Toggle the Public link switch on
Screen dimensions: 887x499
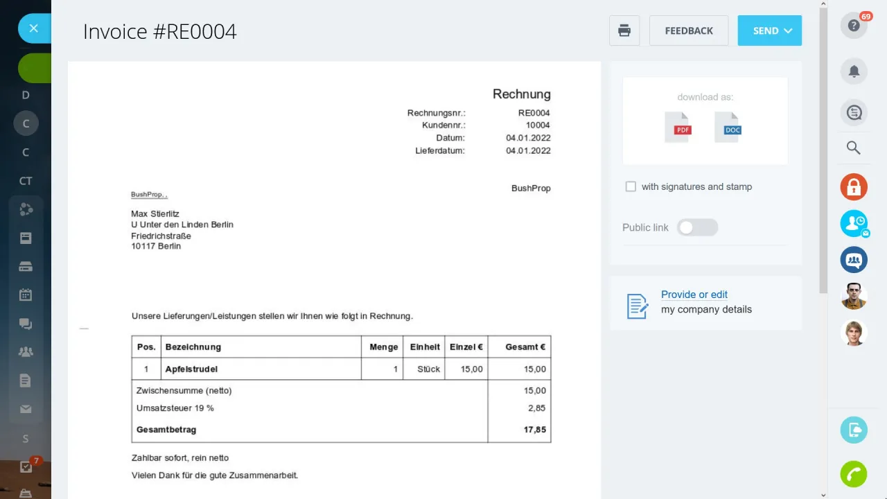pos(697,227)
